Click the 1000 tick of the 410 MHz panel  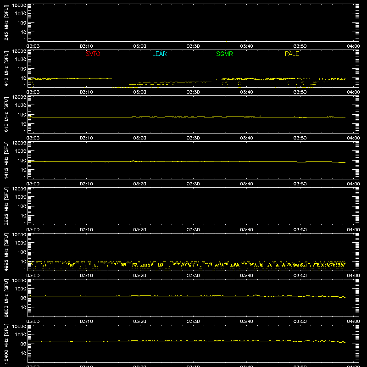(x=21, y=60)
